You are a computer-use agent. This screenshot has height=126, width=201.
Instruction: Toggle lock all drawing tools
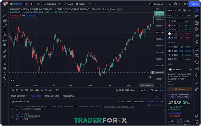[x=5, y=73]
